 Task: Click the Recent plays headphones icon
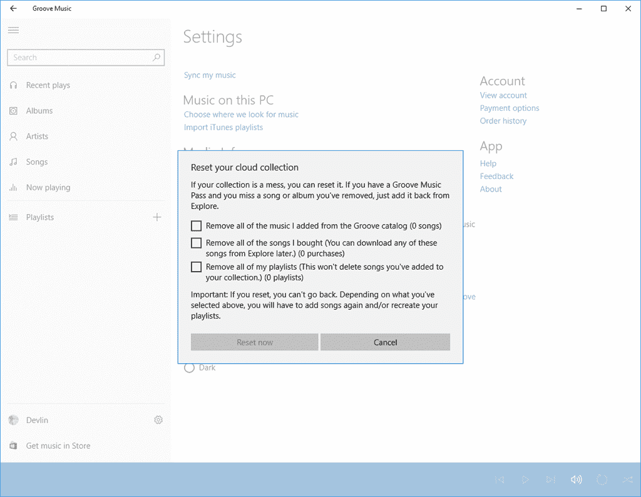pos(14,85)
